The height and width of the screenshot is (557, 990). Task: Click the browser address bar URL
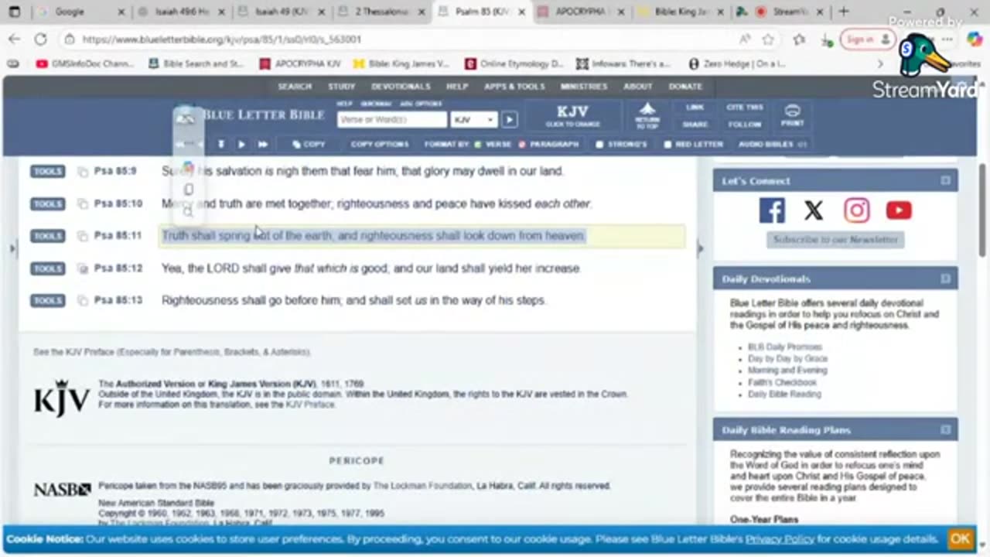point(222,39)
